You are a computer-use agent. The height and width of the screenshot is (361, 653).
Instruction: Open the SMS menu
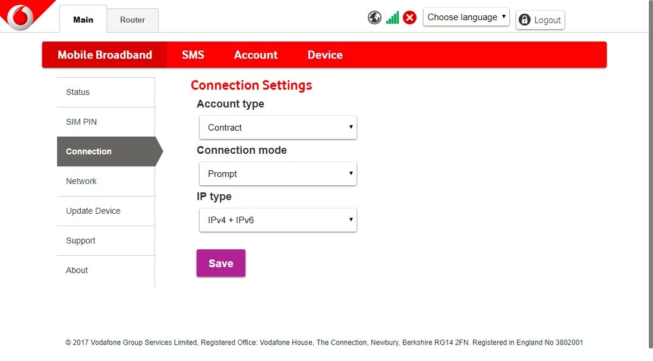(x=193, y=55)
